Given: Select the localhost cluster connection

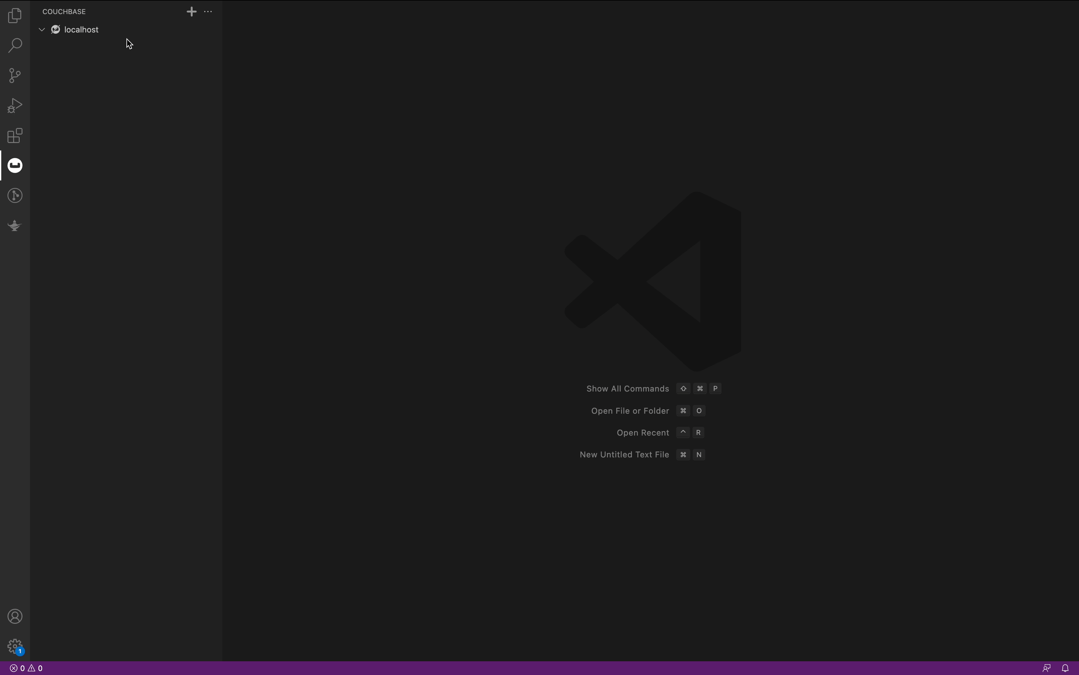Looking at the screenshot, I should pyautogui.click(x=81, y=29).
